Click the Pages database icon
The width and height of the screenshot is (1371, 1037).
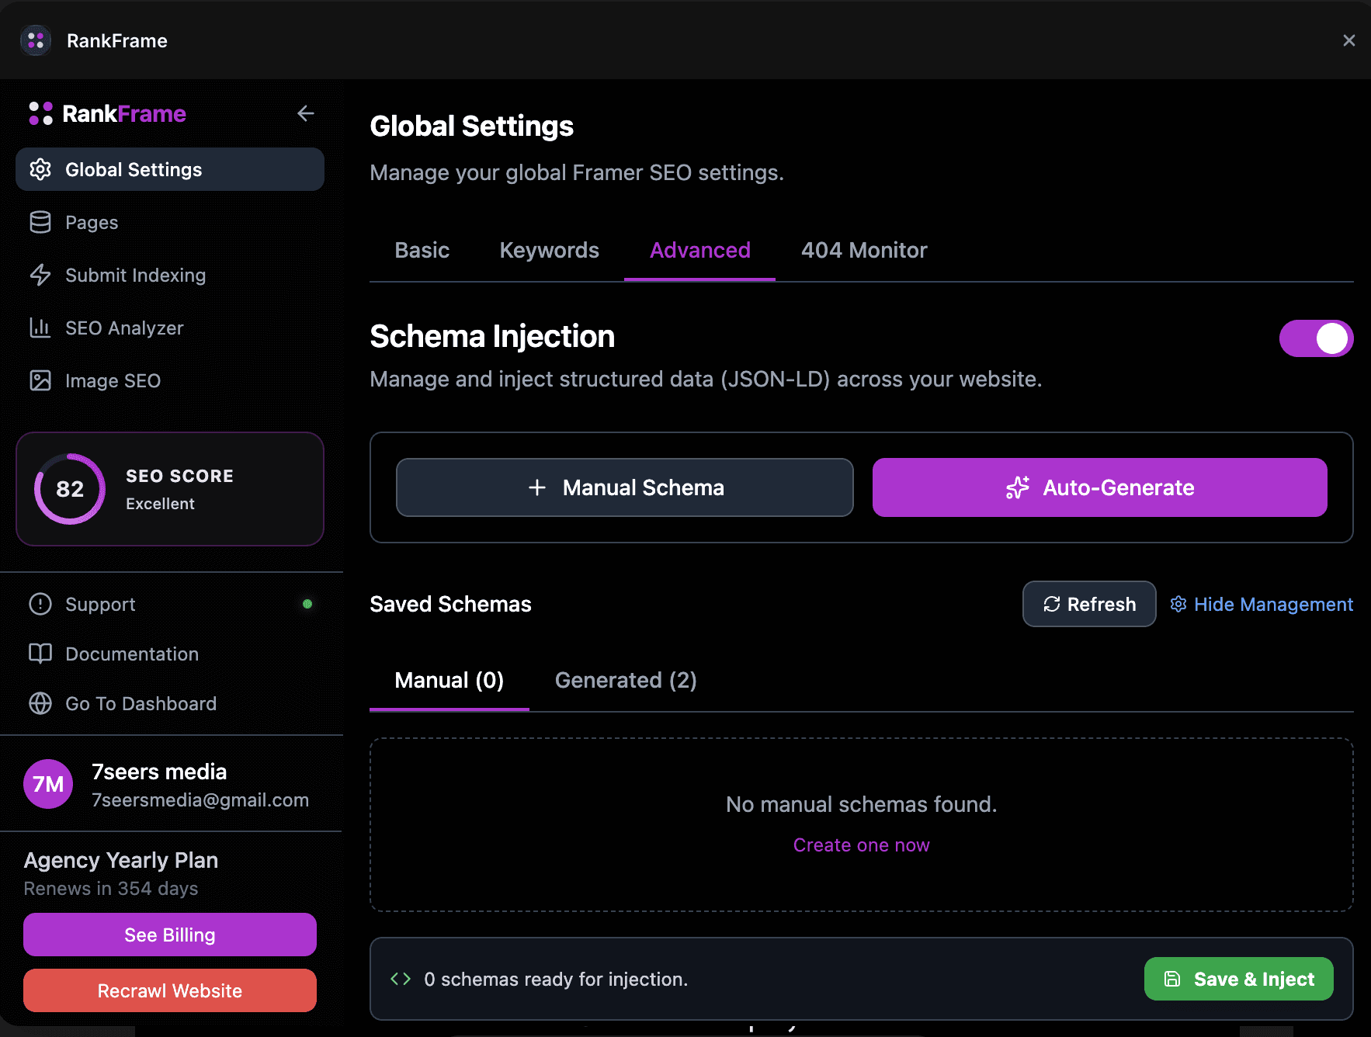pyautogui.click(x=40, y=222)
